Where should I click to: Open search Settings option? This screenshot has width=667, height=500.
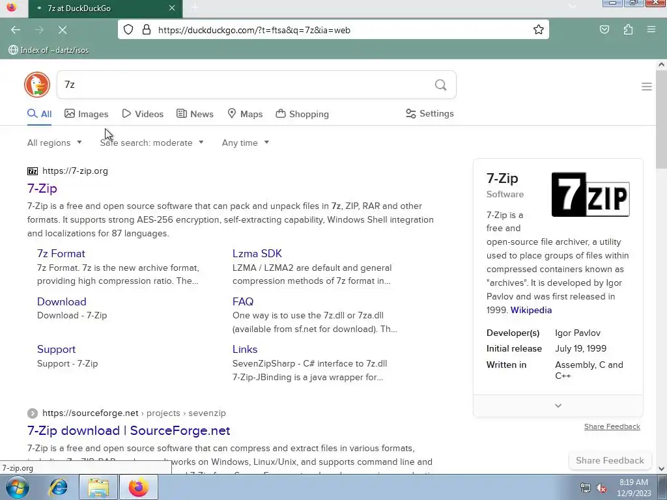point(430,113)
